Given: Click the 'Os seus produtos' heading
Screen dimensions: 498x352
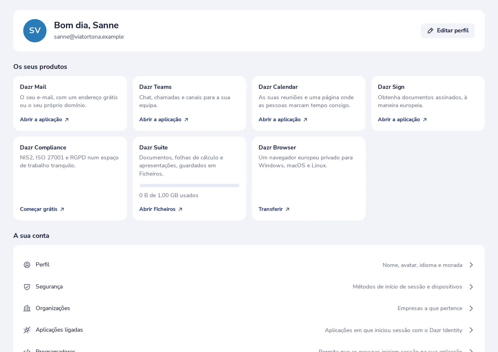Looking at the screenshot, I should (x=40, y=67).
